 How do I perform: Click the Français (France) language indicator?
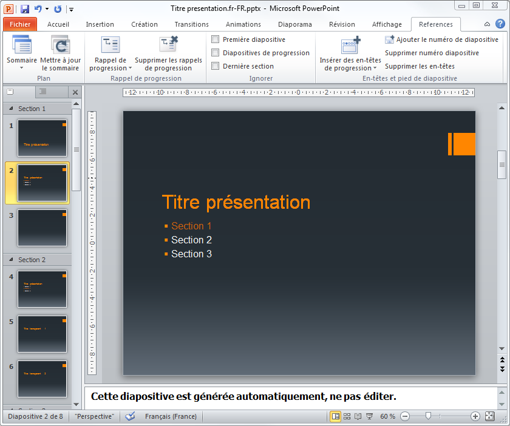171,416
